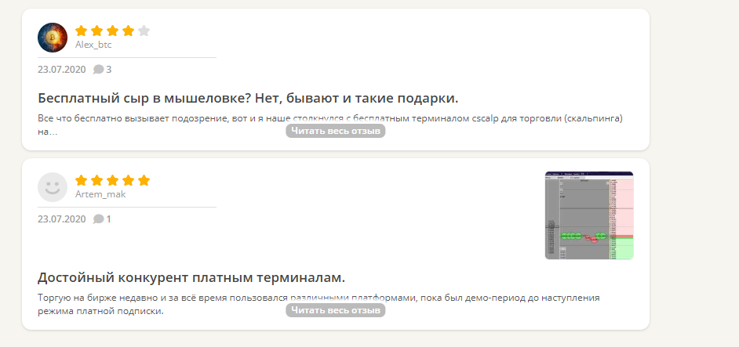This screenshot has width=739, height=347.
Task: Click the date 23.07.2020 on Artem_mak review
Action: click(62, 219)
